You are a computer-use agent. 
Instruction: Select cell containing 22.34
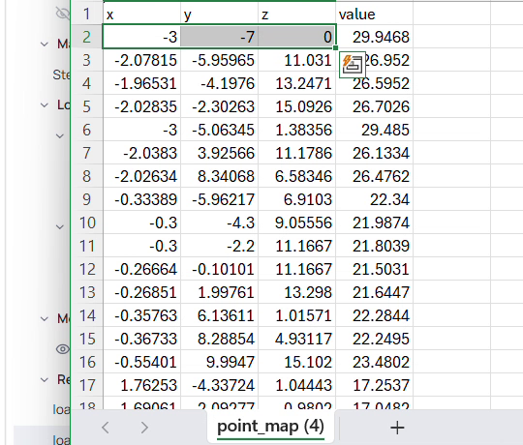click(x=374, y=199)
